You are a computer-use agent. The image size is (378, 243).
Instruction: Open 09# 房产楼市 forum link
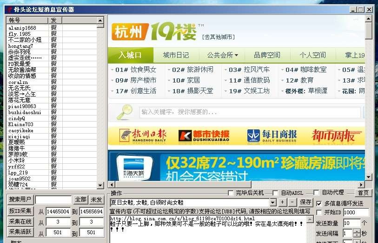(x=136, y=80)
